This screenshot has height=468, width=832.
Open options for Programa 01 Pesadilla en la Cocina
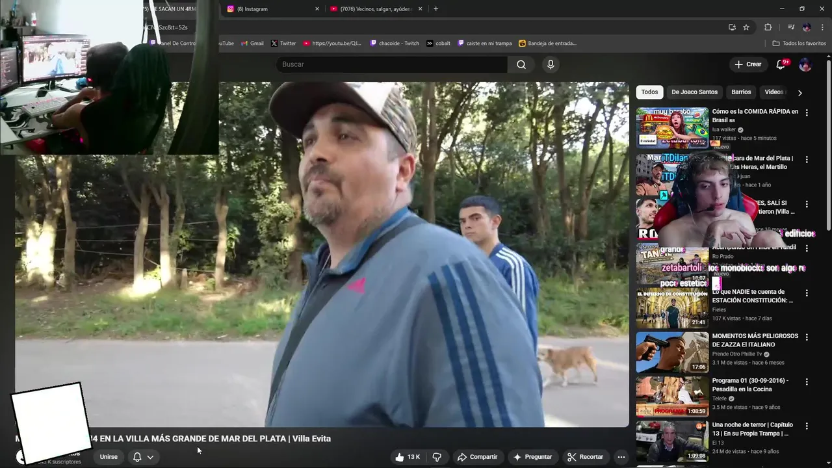pyautogui.click(x=807, y=382)
